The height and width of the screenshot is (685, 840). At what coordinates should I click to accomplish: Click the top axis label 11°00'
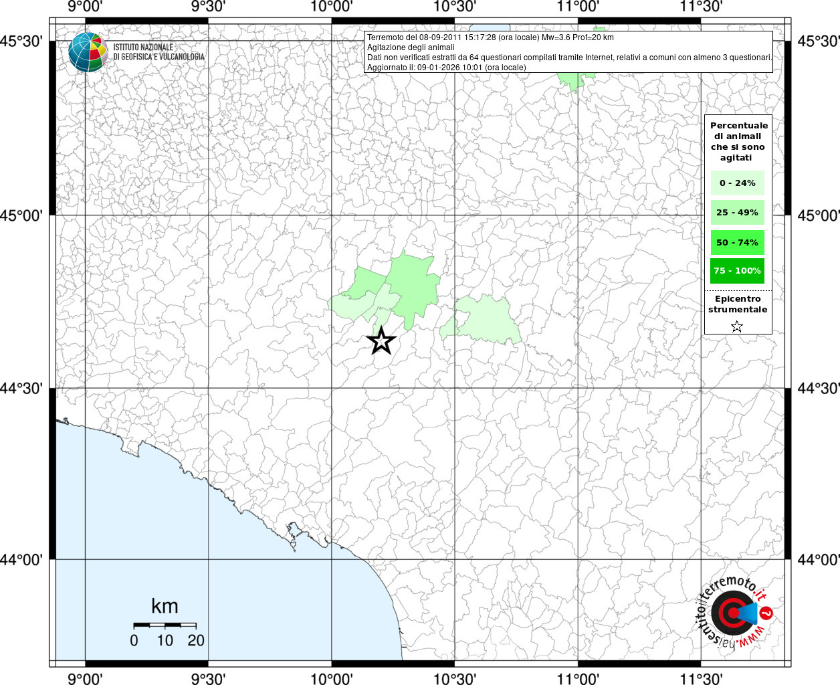(578, 7)
